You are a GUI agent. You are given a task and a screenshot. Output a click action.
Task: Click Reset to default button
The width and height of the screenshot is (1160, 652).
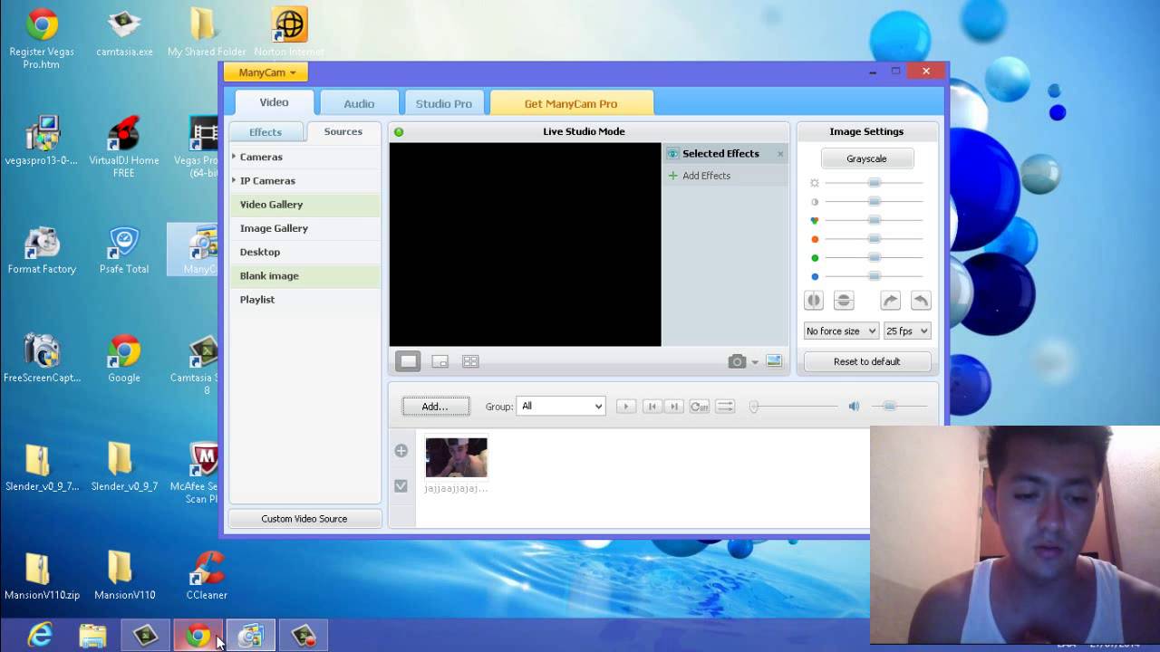pos(867,361)
